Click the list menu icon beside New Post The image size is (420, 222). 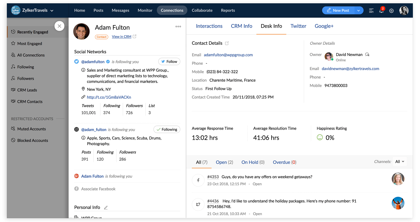(371, 11)
